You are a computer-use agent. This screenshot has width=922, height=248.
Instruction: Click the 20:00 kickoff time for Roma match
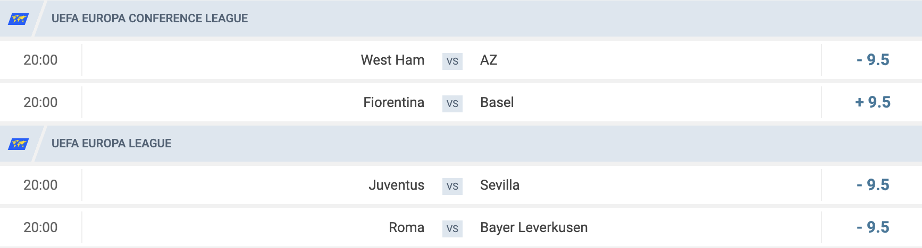(x=40, y=227)
